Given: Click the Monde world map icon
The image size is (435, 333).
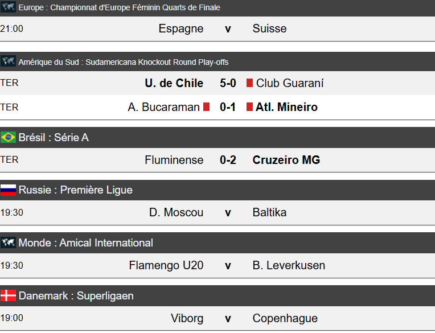Looking at the screenshot, I should [x=8, y=243].
